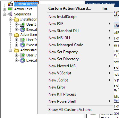Screen dimensions: 119x118
Task: Expand User Interface under Administration
Action: pyautogui.click(x=16, y=55)
